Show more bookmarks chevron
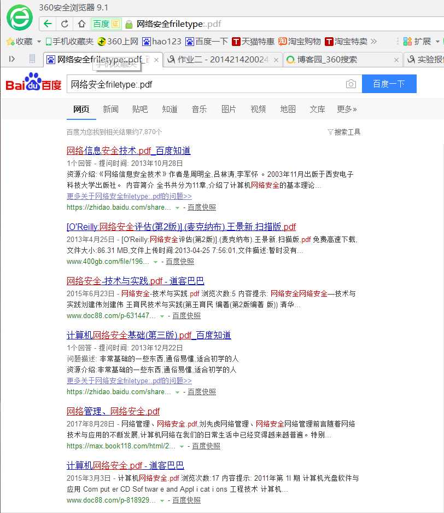444x513 pixels. coord(374,41)
